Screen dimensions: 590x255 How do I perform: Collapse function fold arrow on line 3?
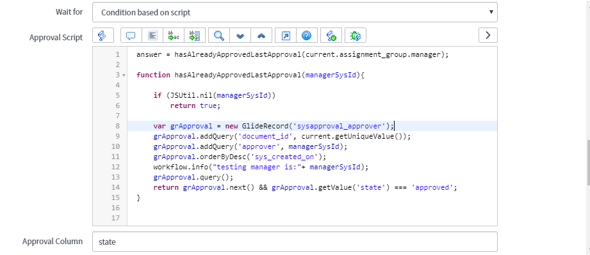(x=124, y=75)
